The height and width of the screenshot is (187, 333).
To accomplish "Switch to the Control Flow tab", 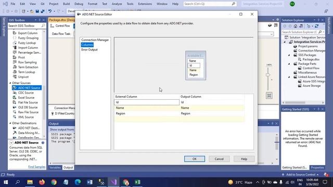I will tap(60, 26).
